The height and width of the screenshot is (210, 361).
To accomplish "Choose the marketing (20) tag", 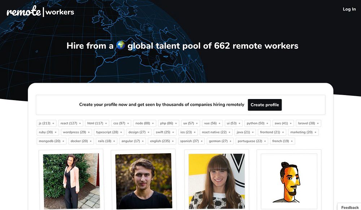I will point(303,132).
